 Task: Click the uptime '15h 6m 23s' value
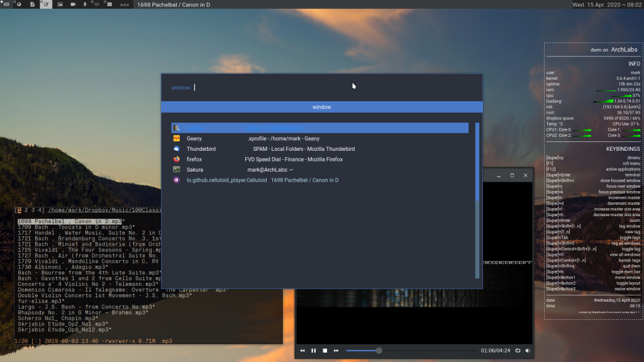tap(630, 84)
